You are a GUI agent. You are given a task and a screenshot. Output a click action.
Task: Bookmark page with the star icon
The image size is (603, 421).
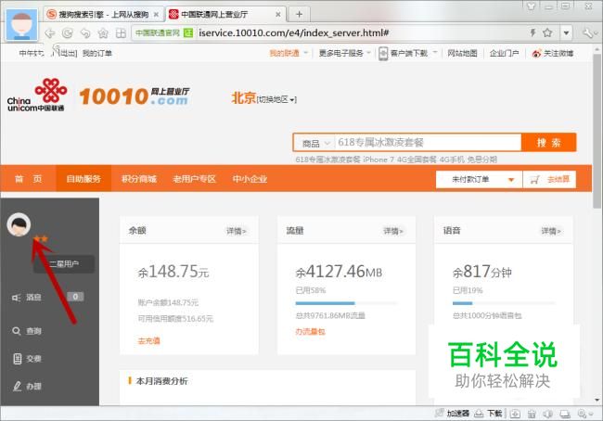(547, 32)
